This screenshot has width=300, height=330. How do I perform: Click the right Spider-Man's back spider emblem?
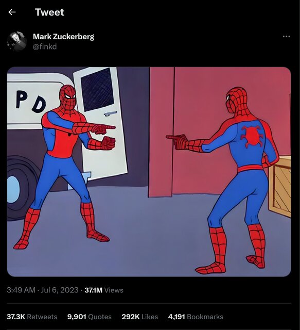[252, 136]
